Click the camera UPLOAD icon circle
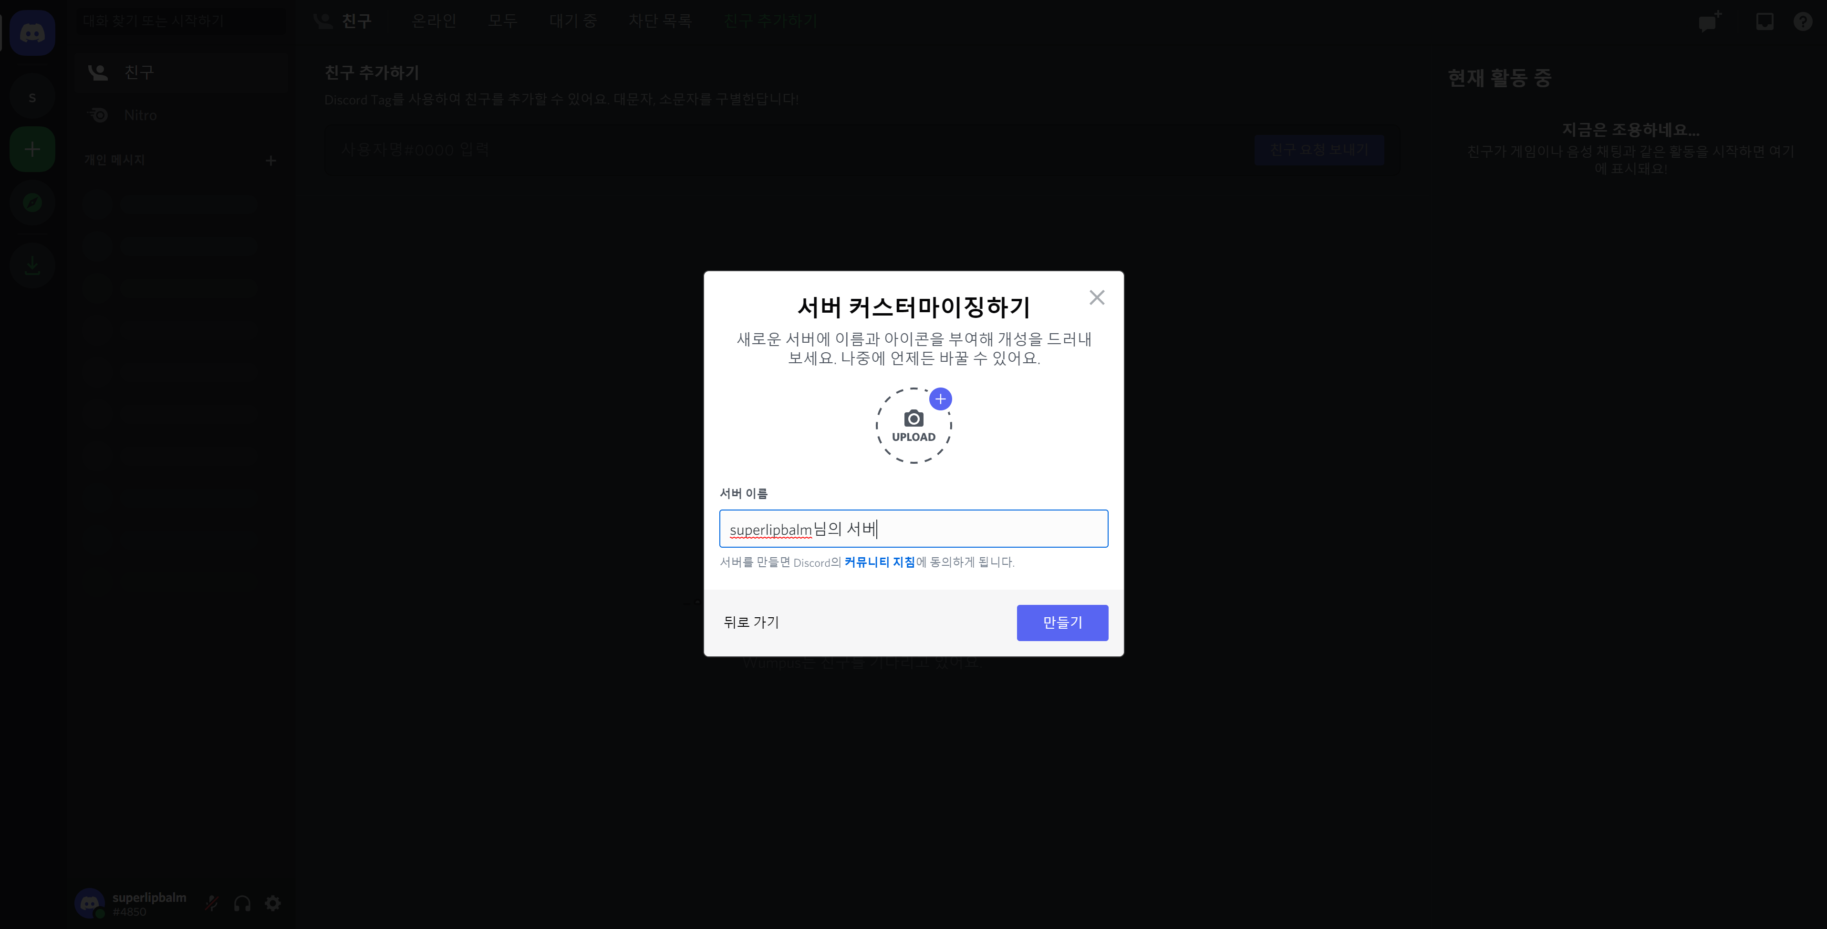This screenshot has height=929, width=1827. [x=913, y=426]
